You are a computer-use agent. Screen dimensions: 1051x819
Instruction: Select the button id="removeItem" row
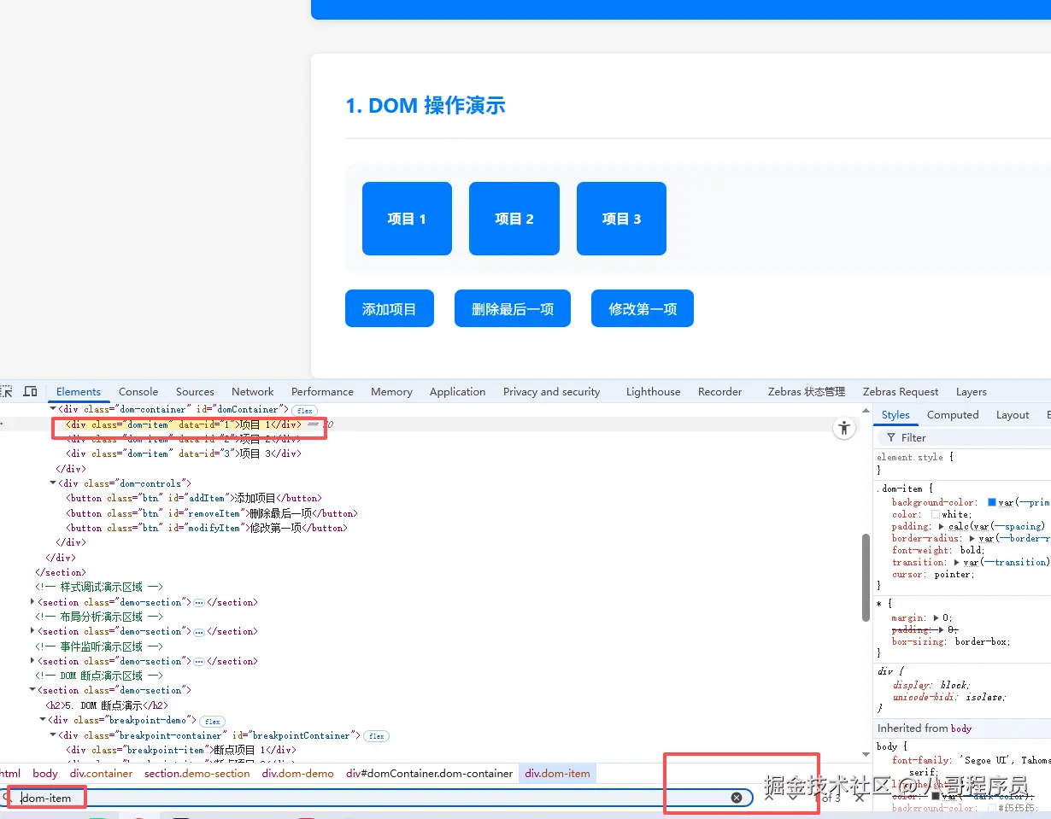tap(212, 513)
